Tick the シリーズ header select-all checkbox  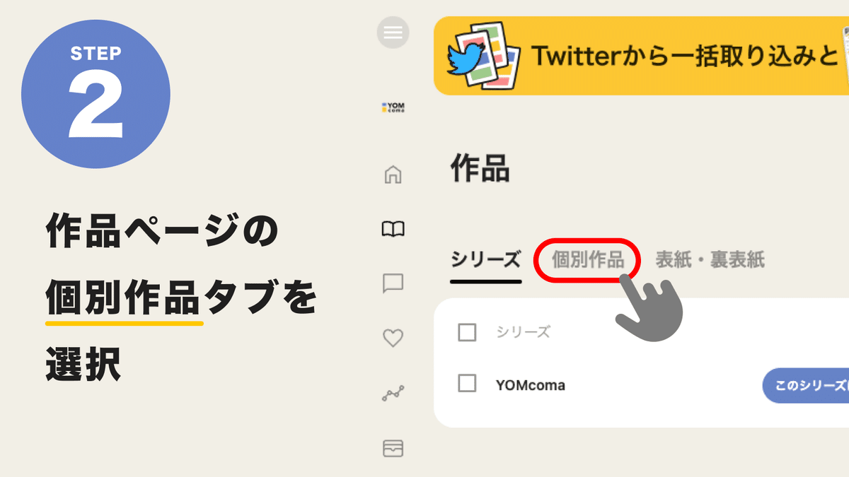pos(467,332)
